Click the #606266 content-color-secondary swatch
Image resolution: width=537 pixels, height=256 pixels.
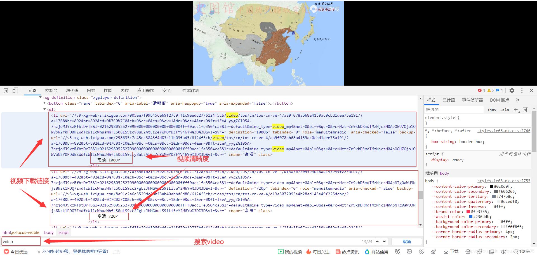coord(496,191)
